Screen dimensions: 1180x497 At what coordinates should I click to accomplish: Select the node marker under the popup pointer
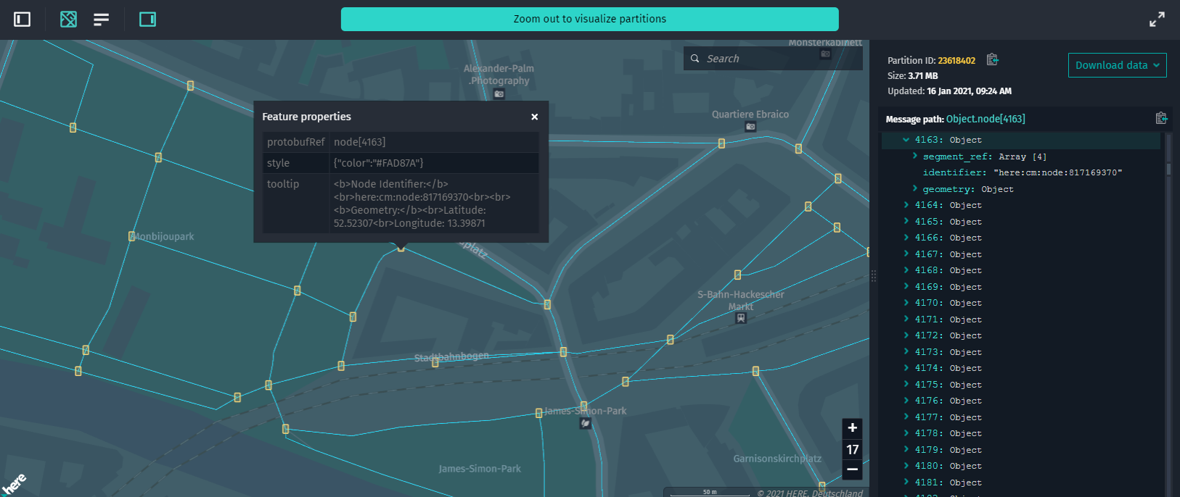click(x=401, y=248)
